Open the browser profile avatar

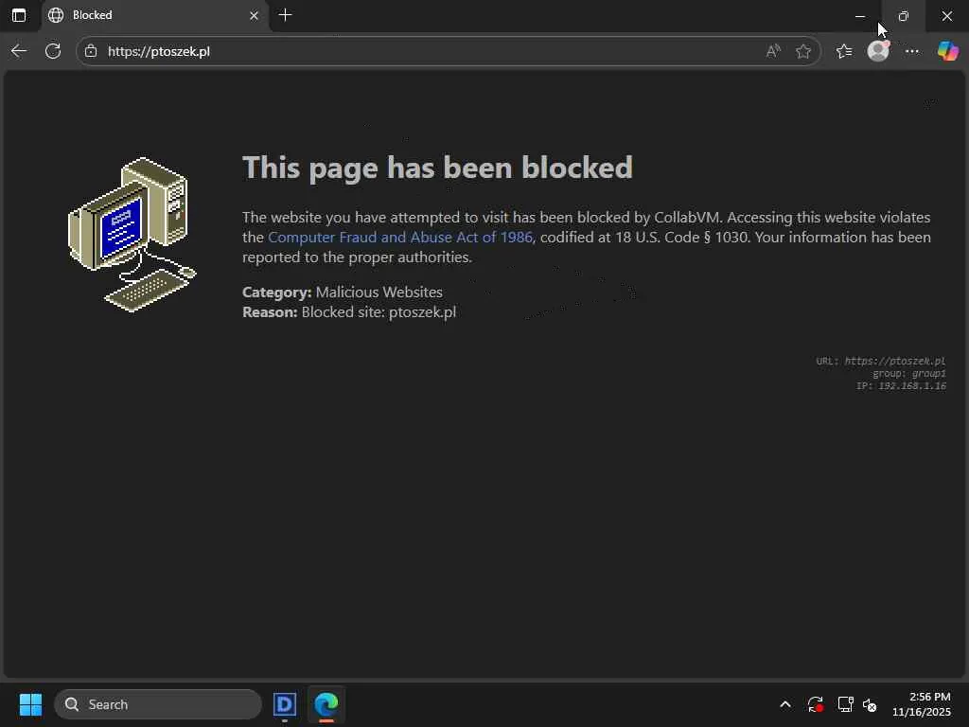[878, 51]
